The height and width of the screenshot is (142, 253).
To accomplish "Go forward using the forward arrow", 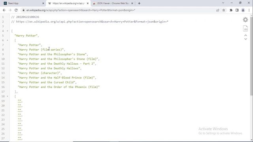I will (10, 10).
